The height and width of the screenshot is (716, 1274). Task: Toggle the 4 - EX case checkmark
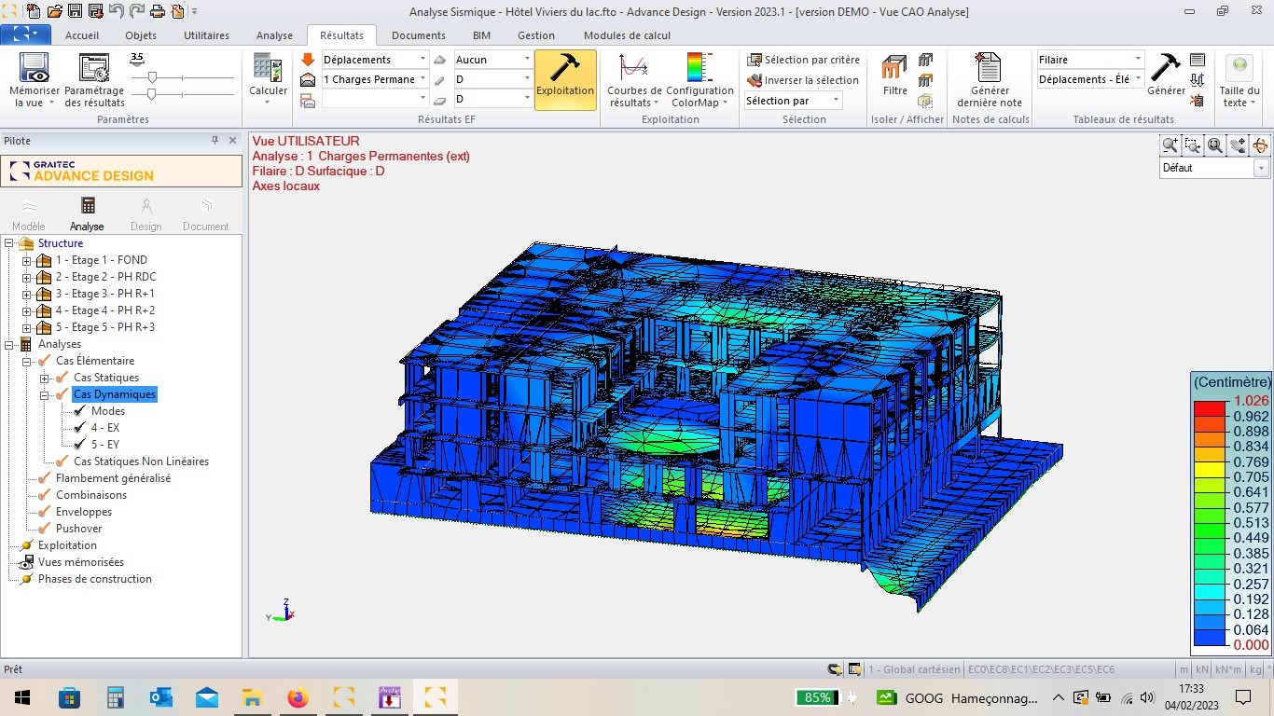click(x=80, y=428)
